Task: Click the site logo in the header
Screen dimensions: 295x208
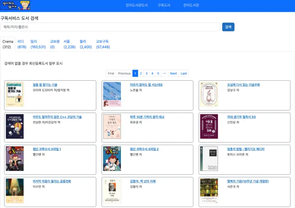Action: 15,5
